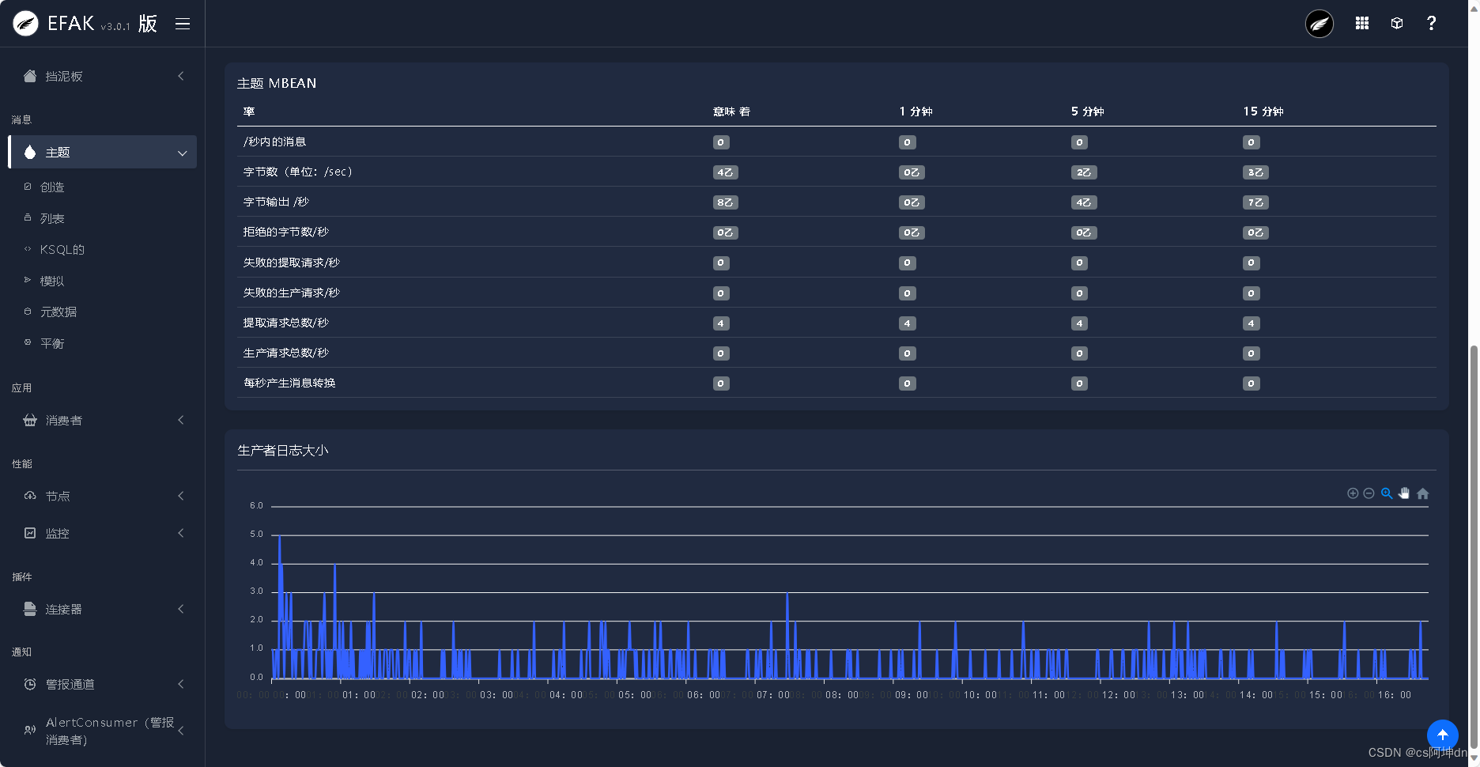Click the apps grid icon in the top bar
Image resolution: width=1480 pixels, height=767 pixels.
click(1361, 23)
